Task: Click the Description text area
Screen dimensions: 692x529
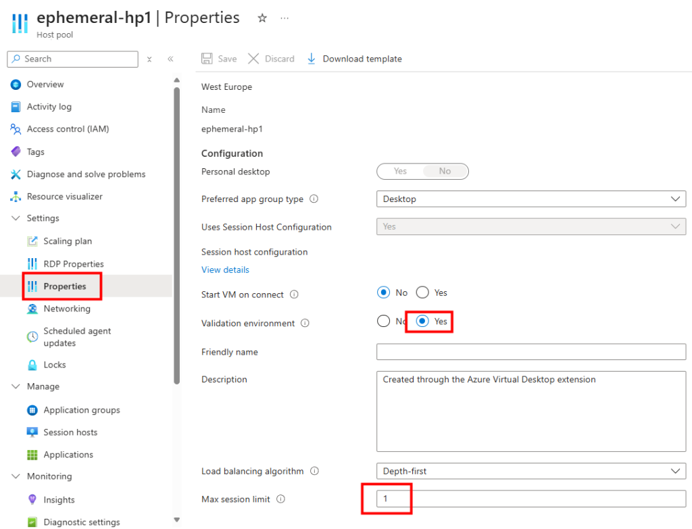Action: click(x=531, y=411)
